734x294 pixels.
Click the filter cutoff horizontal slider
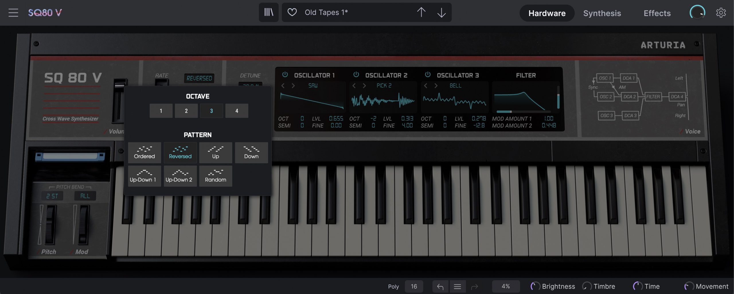(x=523, y=111)
